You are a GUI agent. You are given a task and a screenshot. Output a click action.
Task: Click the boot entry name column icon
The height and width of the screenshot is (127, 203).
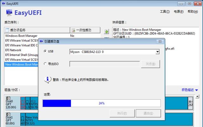coord(7,30)
